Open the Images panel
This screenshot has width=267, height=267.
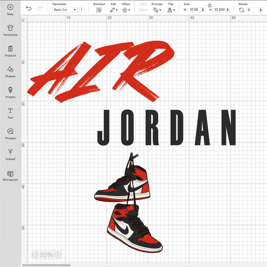[x=10, y=93]
